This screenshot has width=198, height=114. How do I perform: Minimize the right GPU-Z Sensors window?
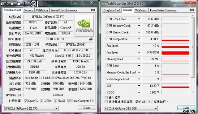pos(174,3)
